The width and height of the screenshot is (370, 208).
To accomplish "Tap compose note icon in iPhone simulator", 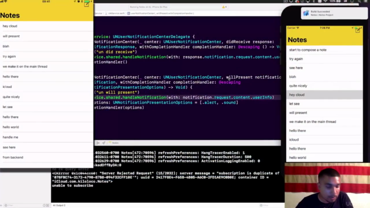I will click(x=358, y=30).
